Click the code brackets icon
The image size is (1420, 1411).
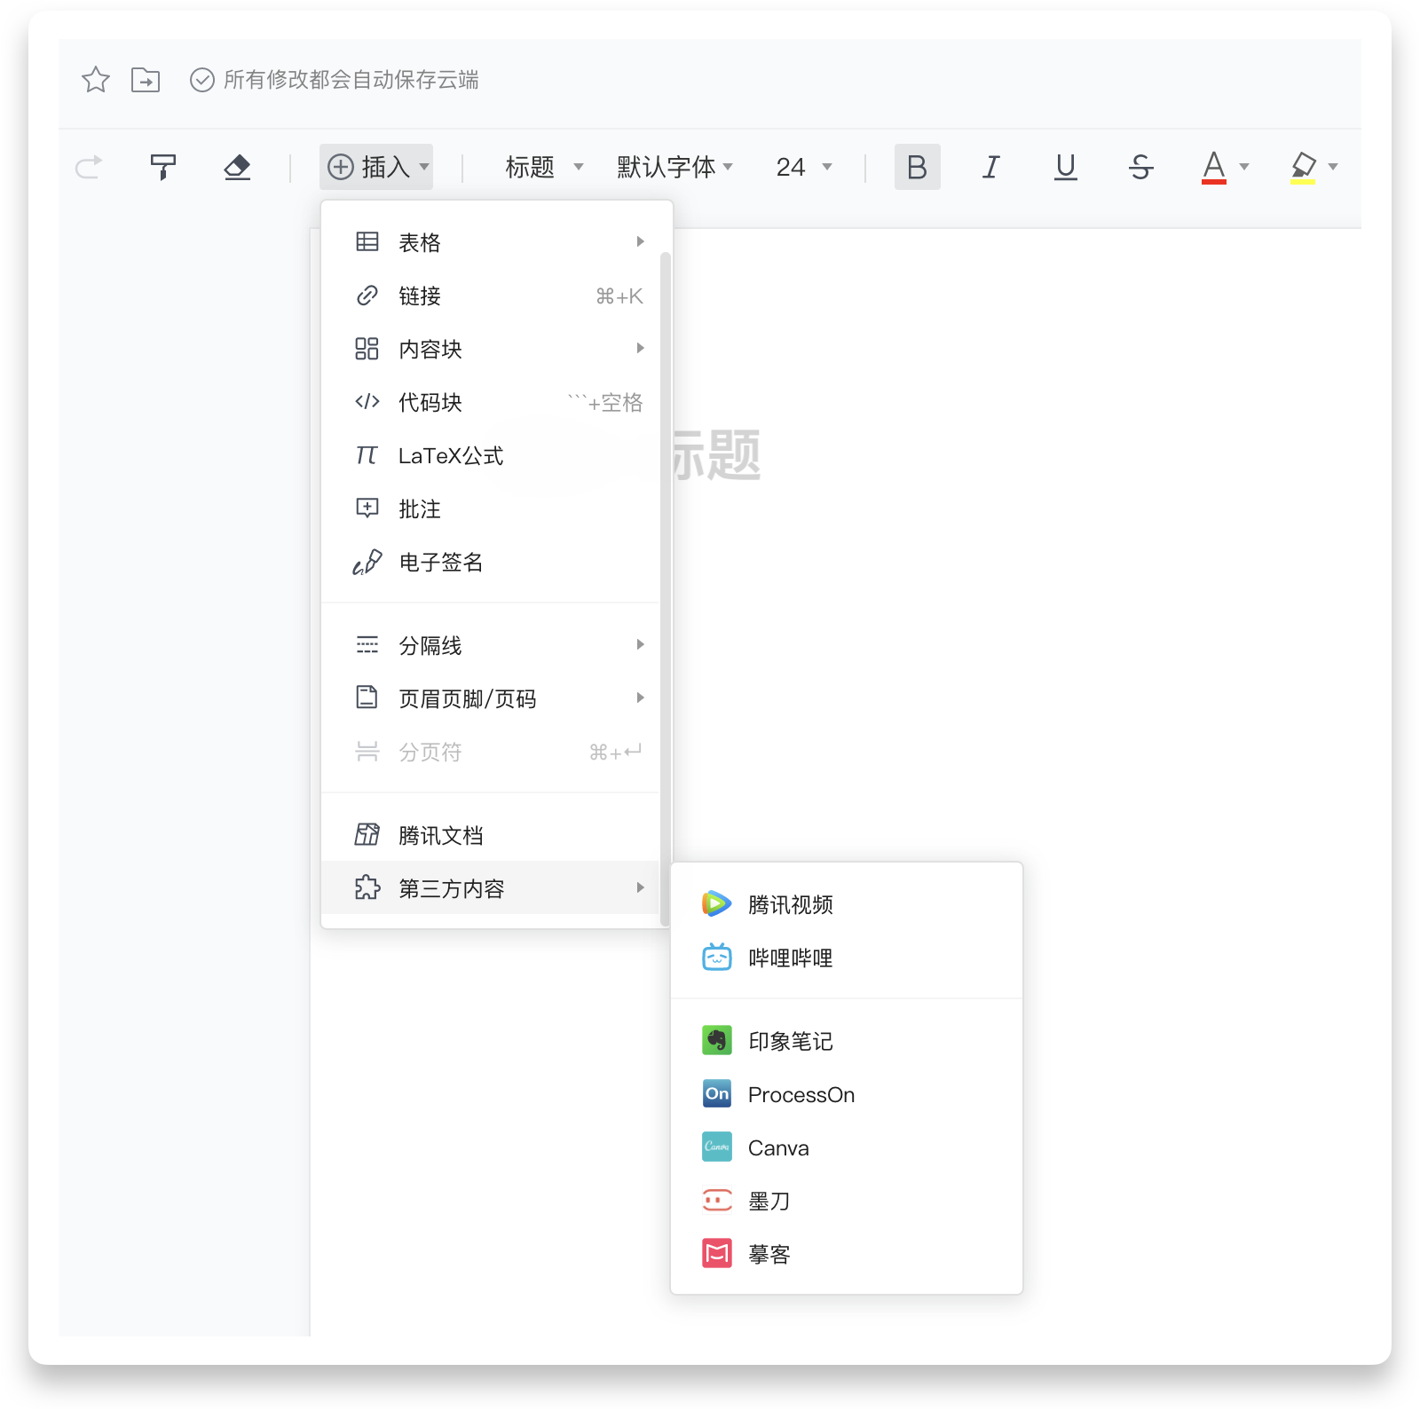pos(367,402)
